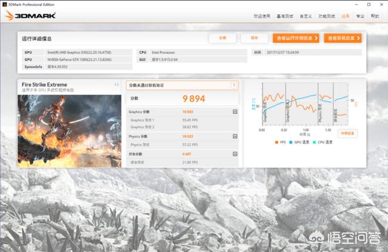Click the Fire Strike Extreme preview image
The width and height of the screenshot is (388, 252).
(x=70, y=131)
